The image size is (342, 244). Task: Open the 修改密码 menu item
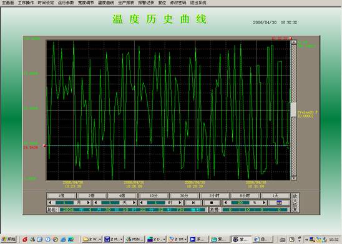(178, 3)
